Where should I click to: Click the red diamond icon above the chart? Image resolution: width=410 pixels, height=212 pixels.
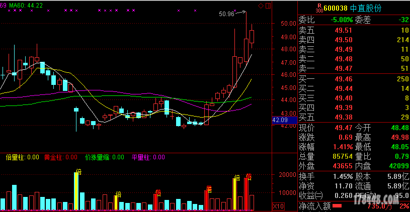(x=261, y=6)
